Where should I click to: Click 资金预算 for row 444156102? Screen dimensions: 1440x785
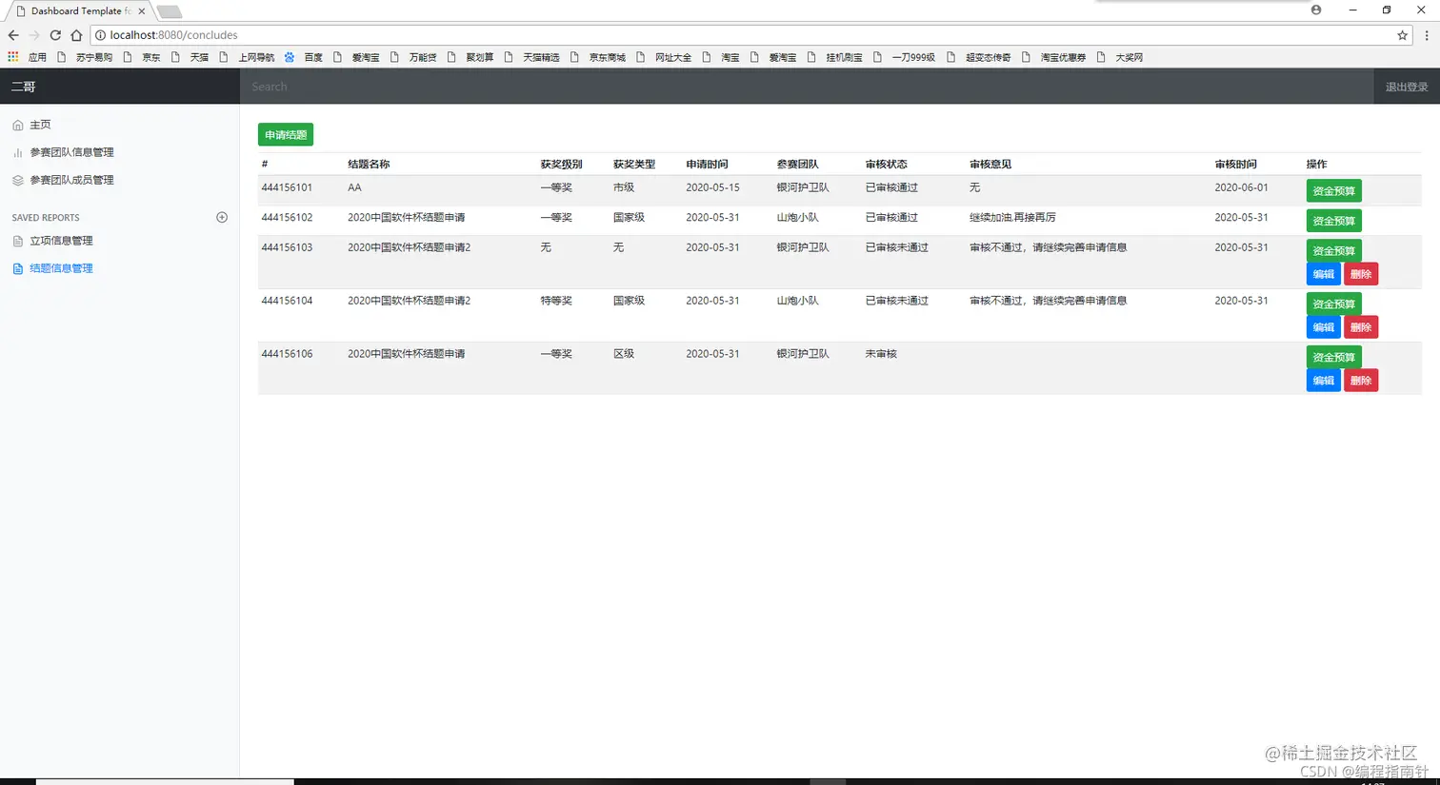1333,221
